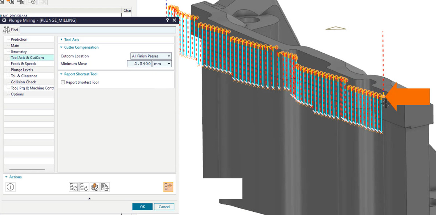Open the mm units dropdown
This screenshot has width=436, height=215.
point(162,64)
